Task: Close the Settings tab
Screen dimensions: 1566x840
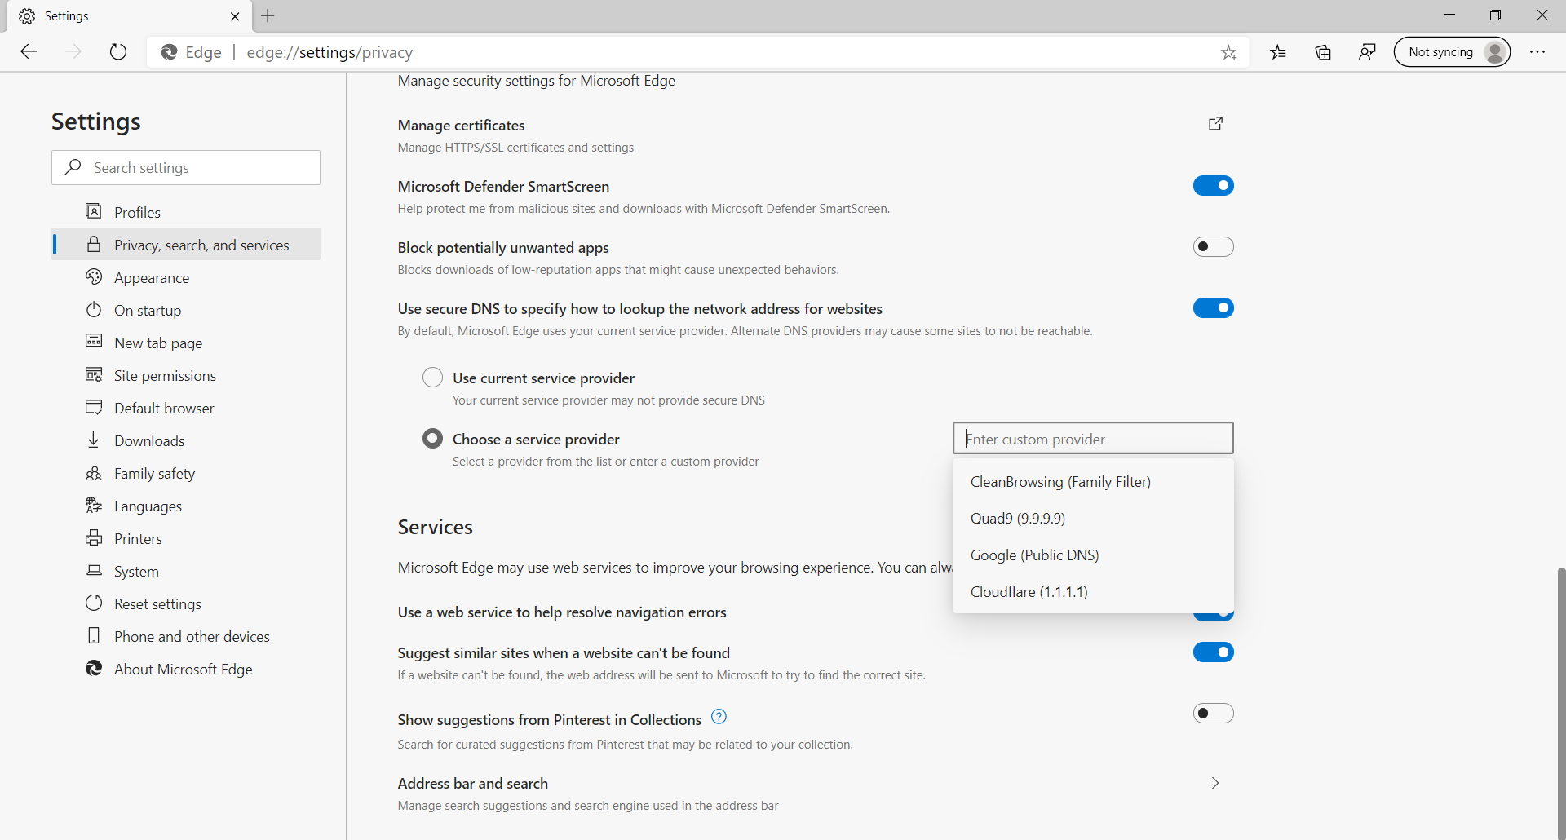Action: pyautogui.click(x=235, y=16)
